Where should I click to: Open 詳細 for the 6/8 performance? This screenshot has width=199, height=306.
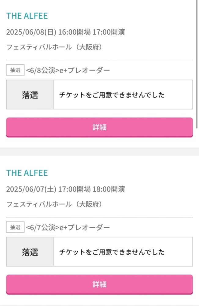(x=99, y=127)
